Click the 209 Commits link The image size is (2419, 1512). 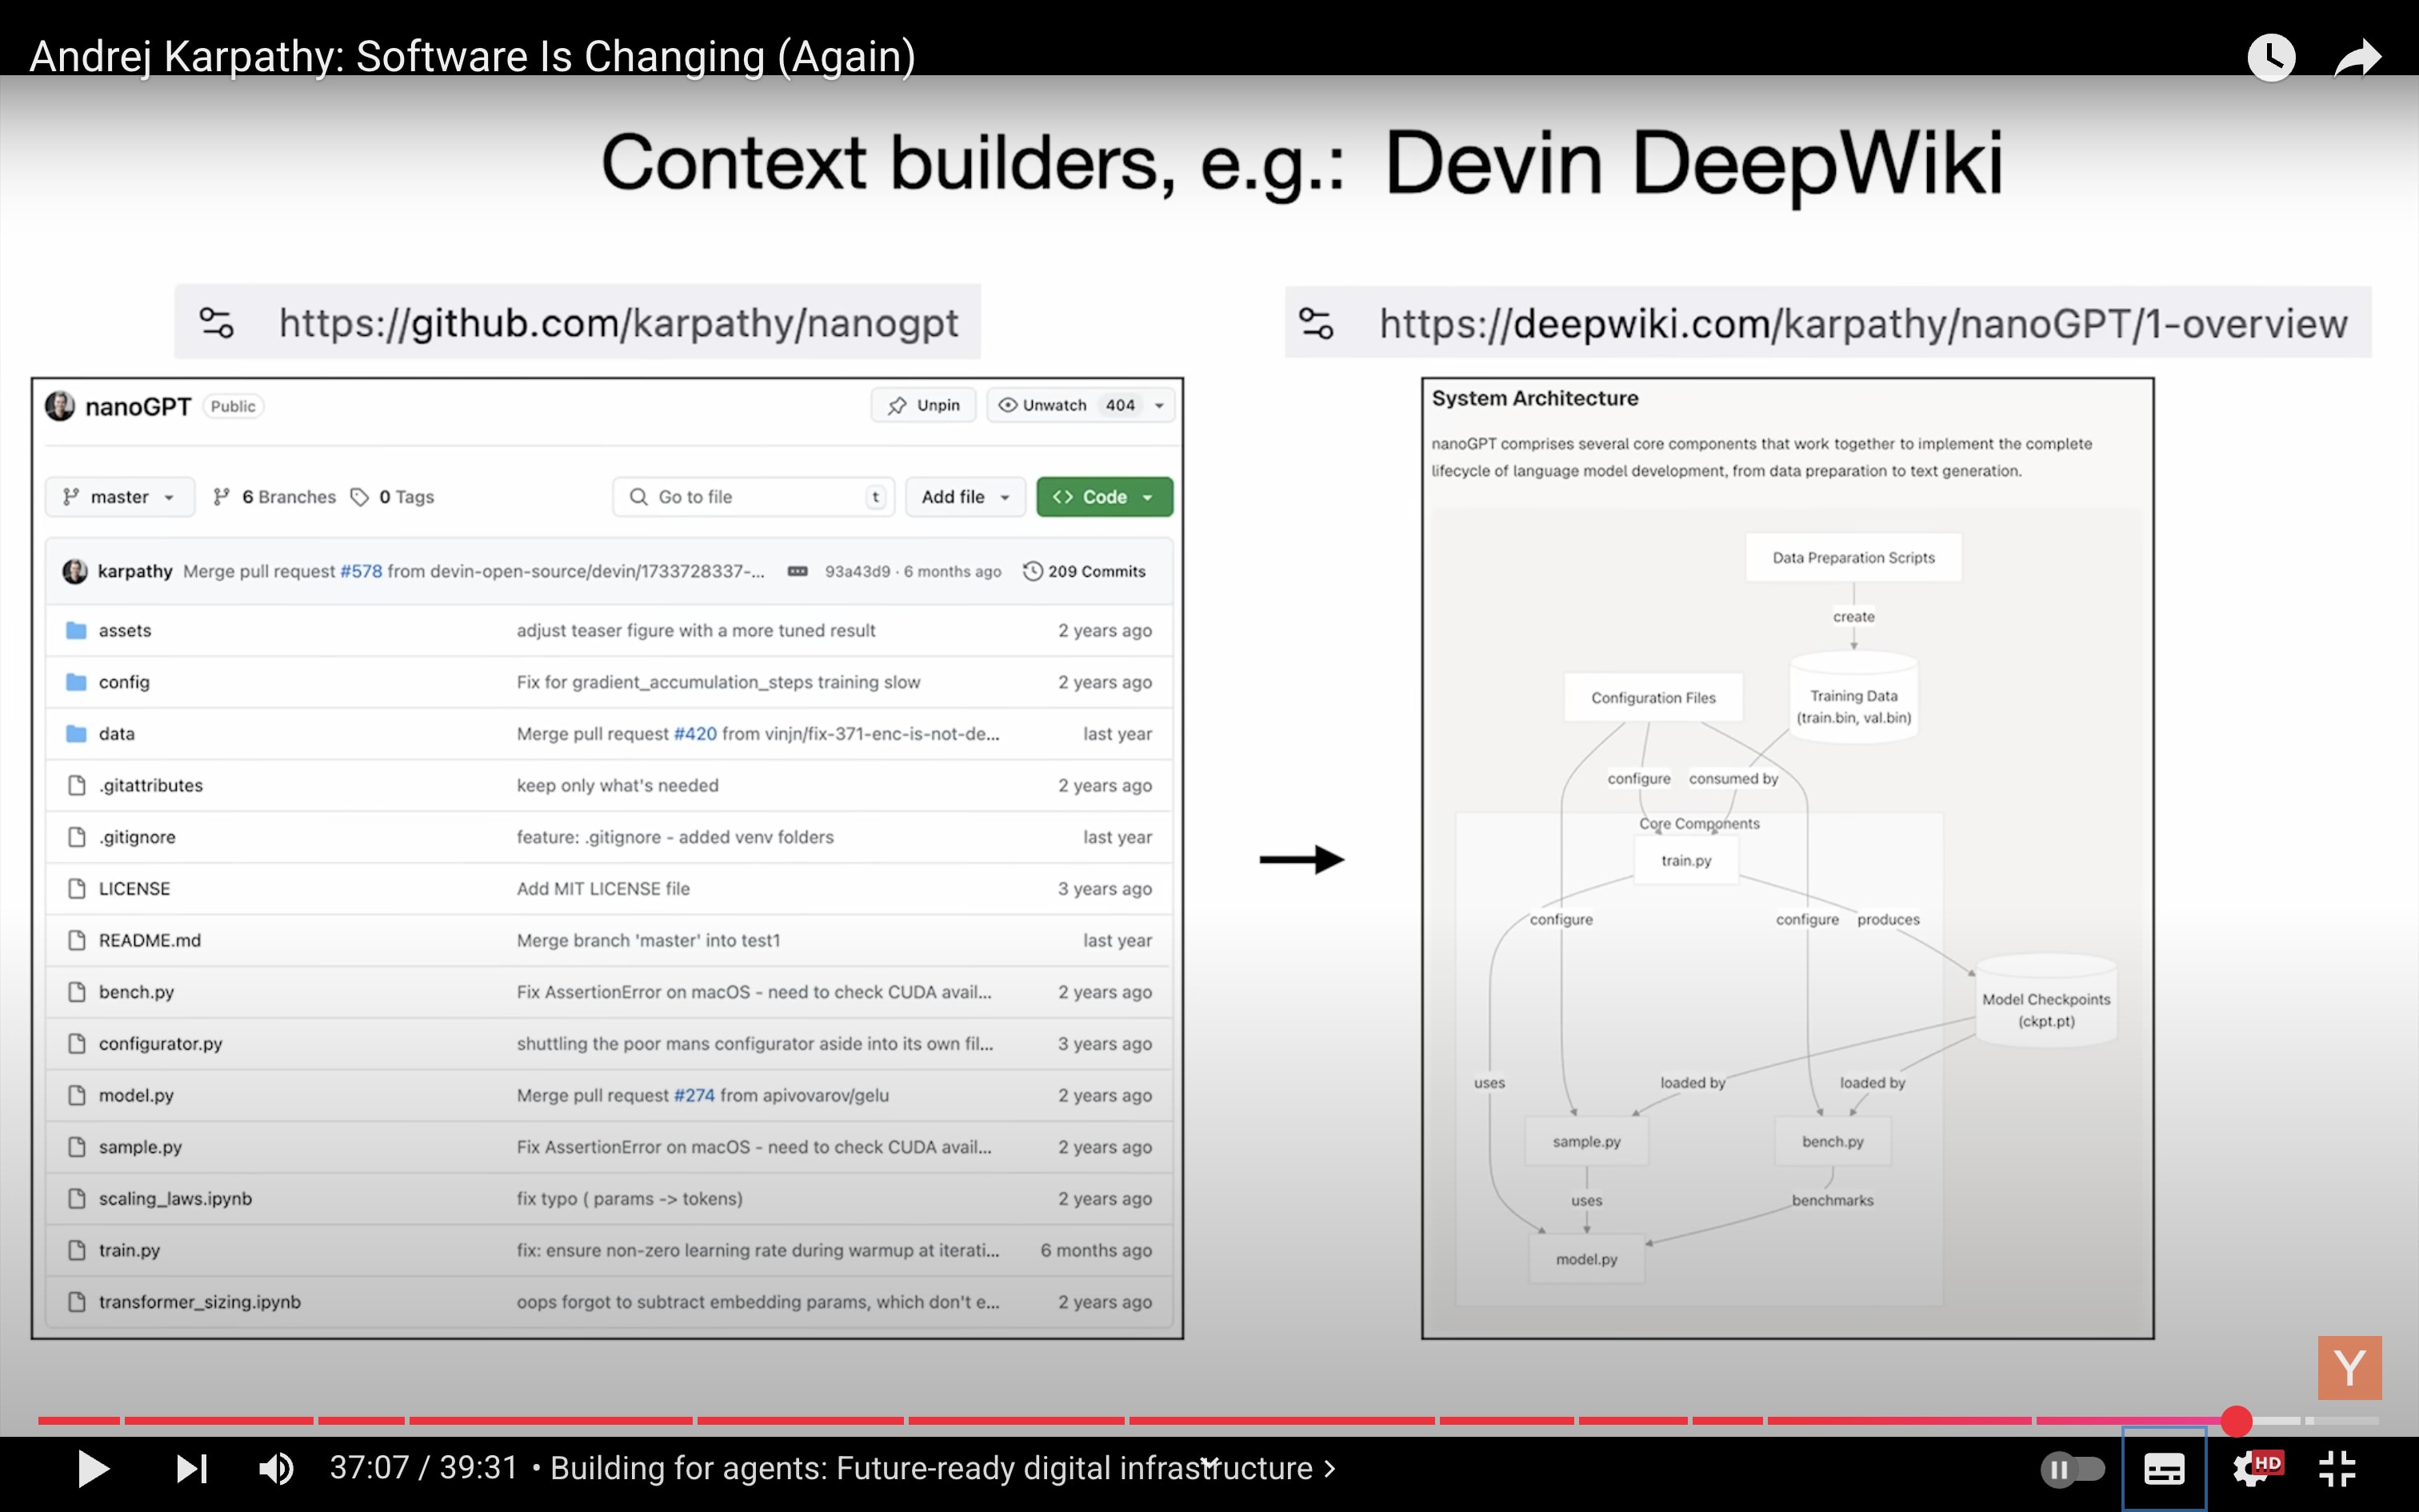1085,571
